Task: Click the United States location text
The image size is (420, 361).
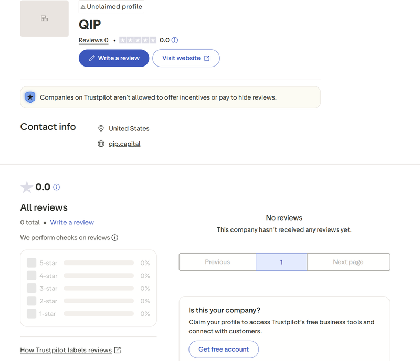Action: (x=129, y=128)
